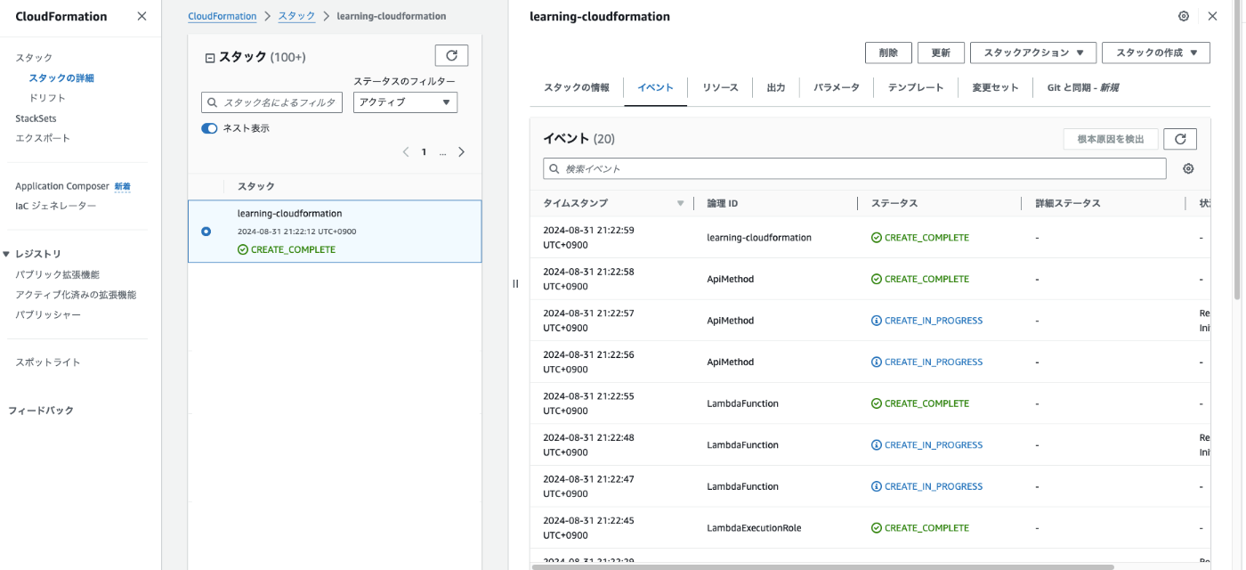Open the スタックの作成 dropdown
This screenshot has width=1246, height=570.
(1156, 53)
